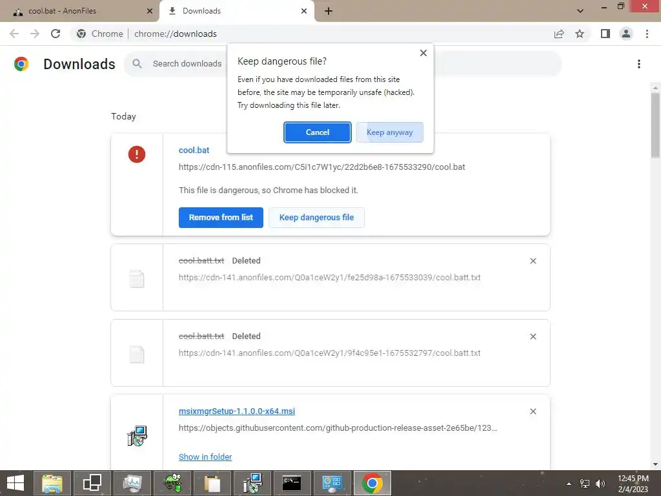This screenshot has height=496, width=661.
Task: Click the volume speaker tray icon
Action: [600, 483]
